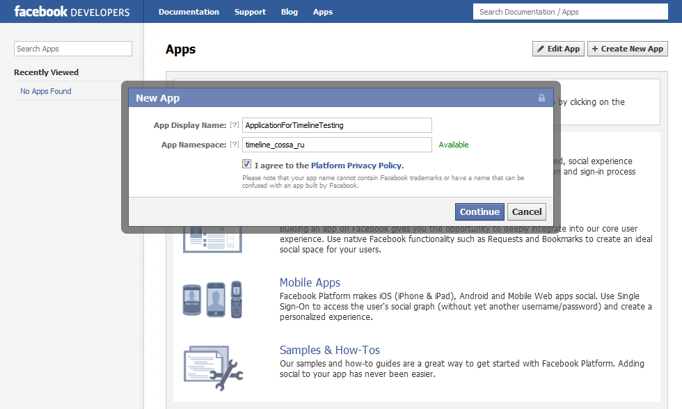Image resolution: width=682 pixels, height=409 pixels.
Task: Click the Facebook Developers logo
Action: click(72, 11)
